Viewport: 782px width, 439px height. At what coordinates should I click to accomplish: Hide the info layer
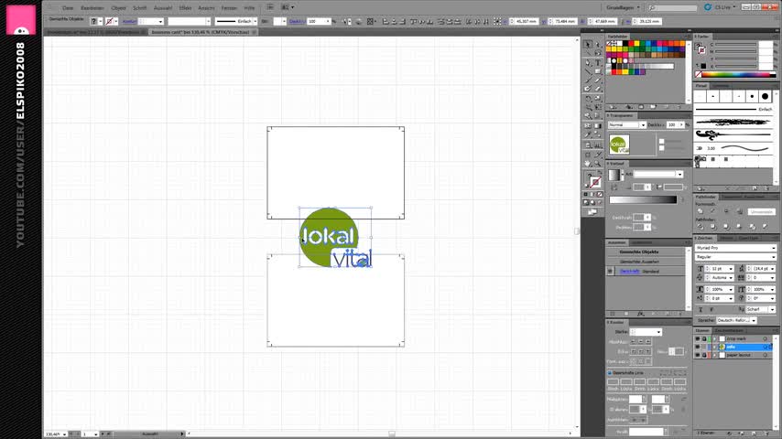698,347
